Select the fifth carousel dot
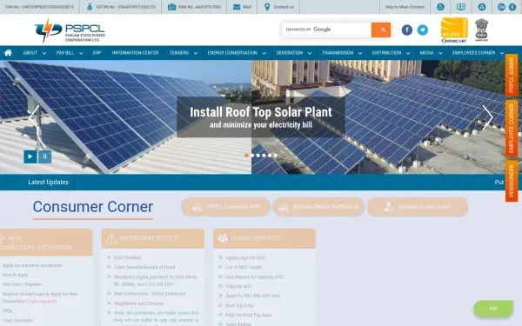Viewport: 522px width, 326px height. click(270, 156)
